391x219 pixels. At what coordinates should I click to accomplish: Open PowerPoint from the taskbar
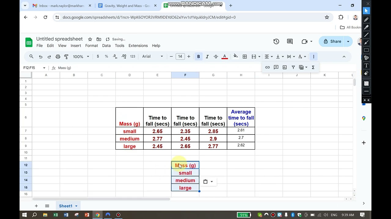click(x=87, y=215)
